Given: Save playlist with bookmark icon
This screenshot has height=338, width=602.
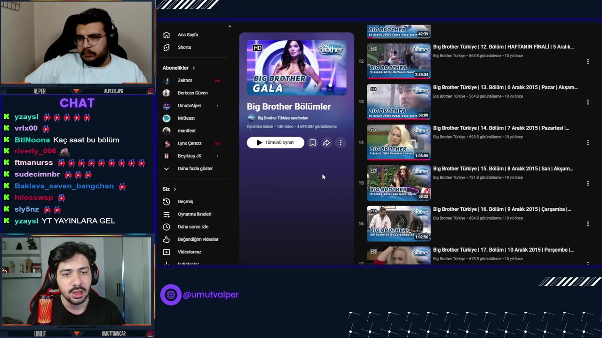Looking at the screenshot, I should [x=312, y=143].
